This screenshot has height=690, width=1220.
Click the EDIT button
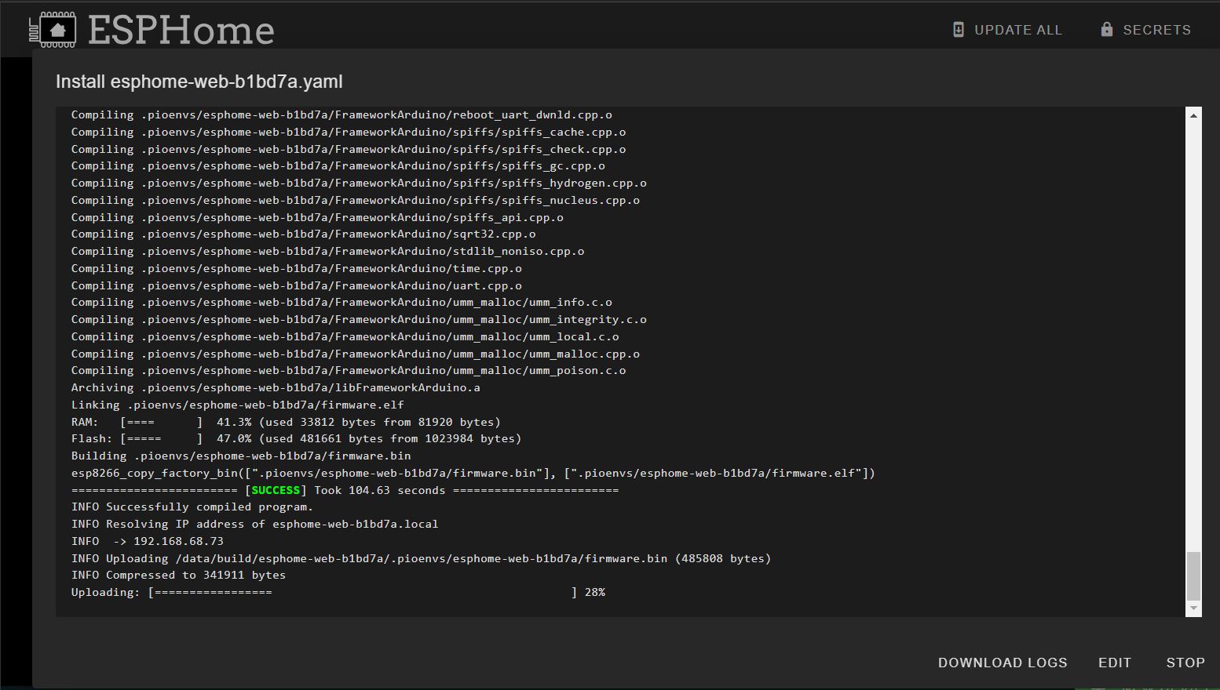click(1115, 663)
